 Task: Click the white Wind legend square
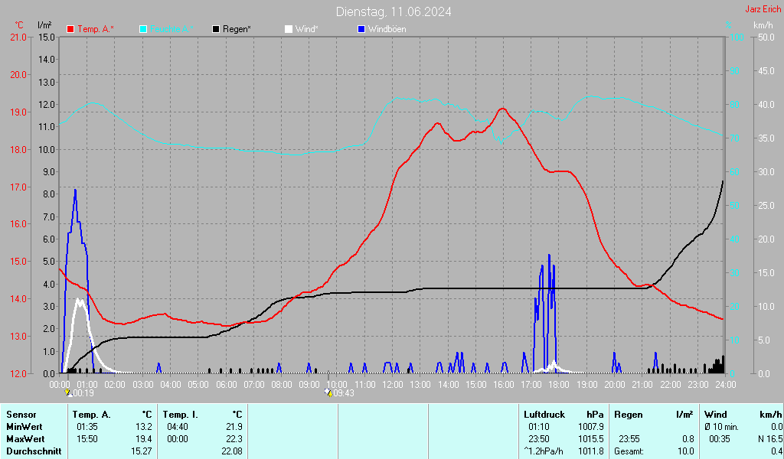[x=289, y=29]
